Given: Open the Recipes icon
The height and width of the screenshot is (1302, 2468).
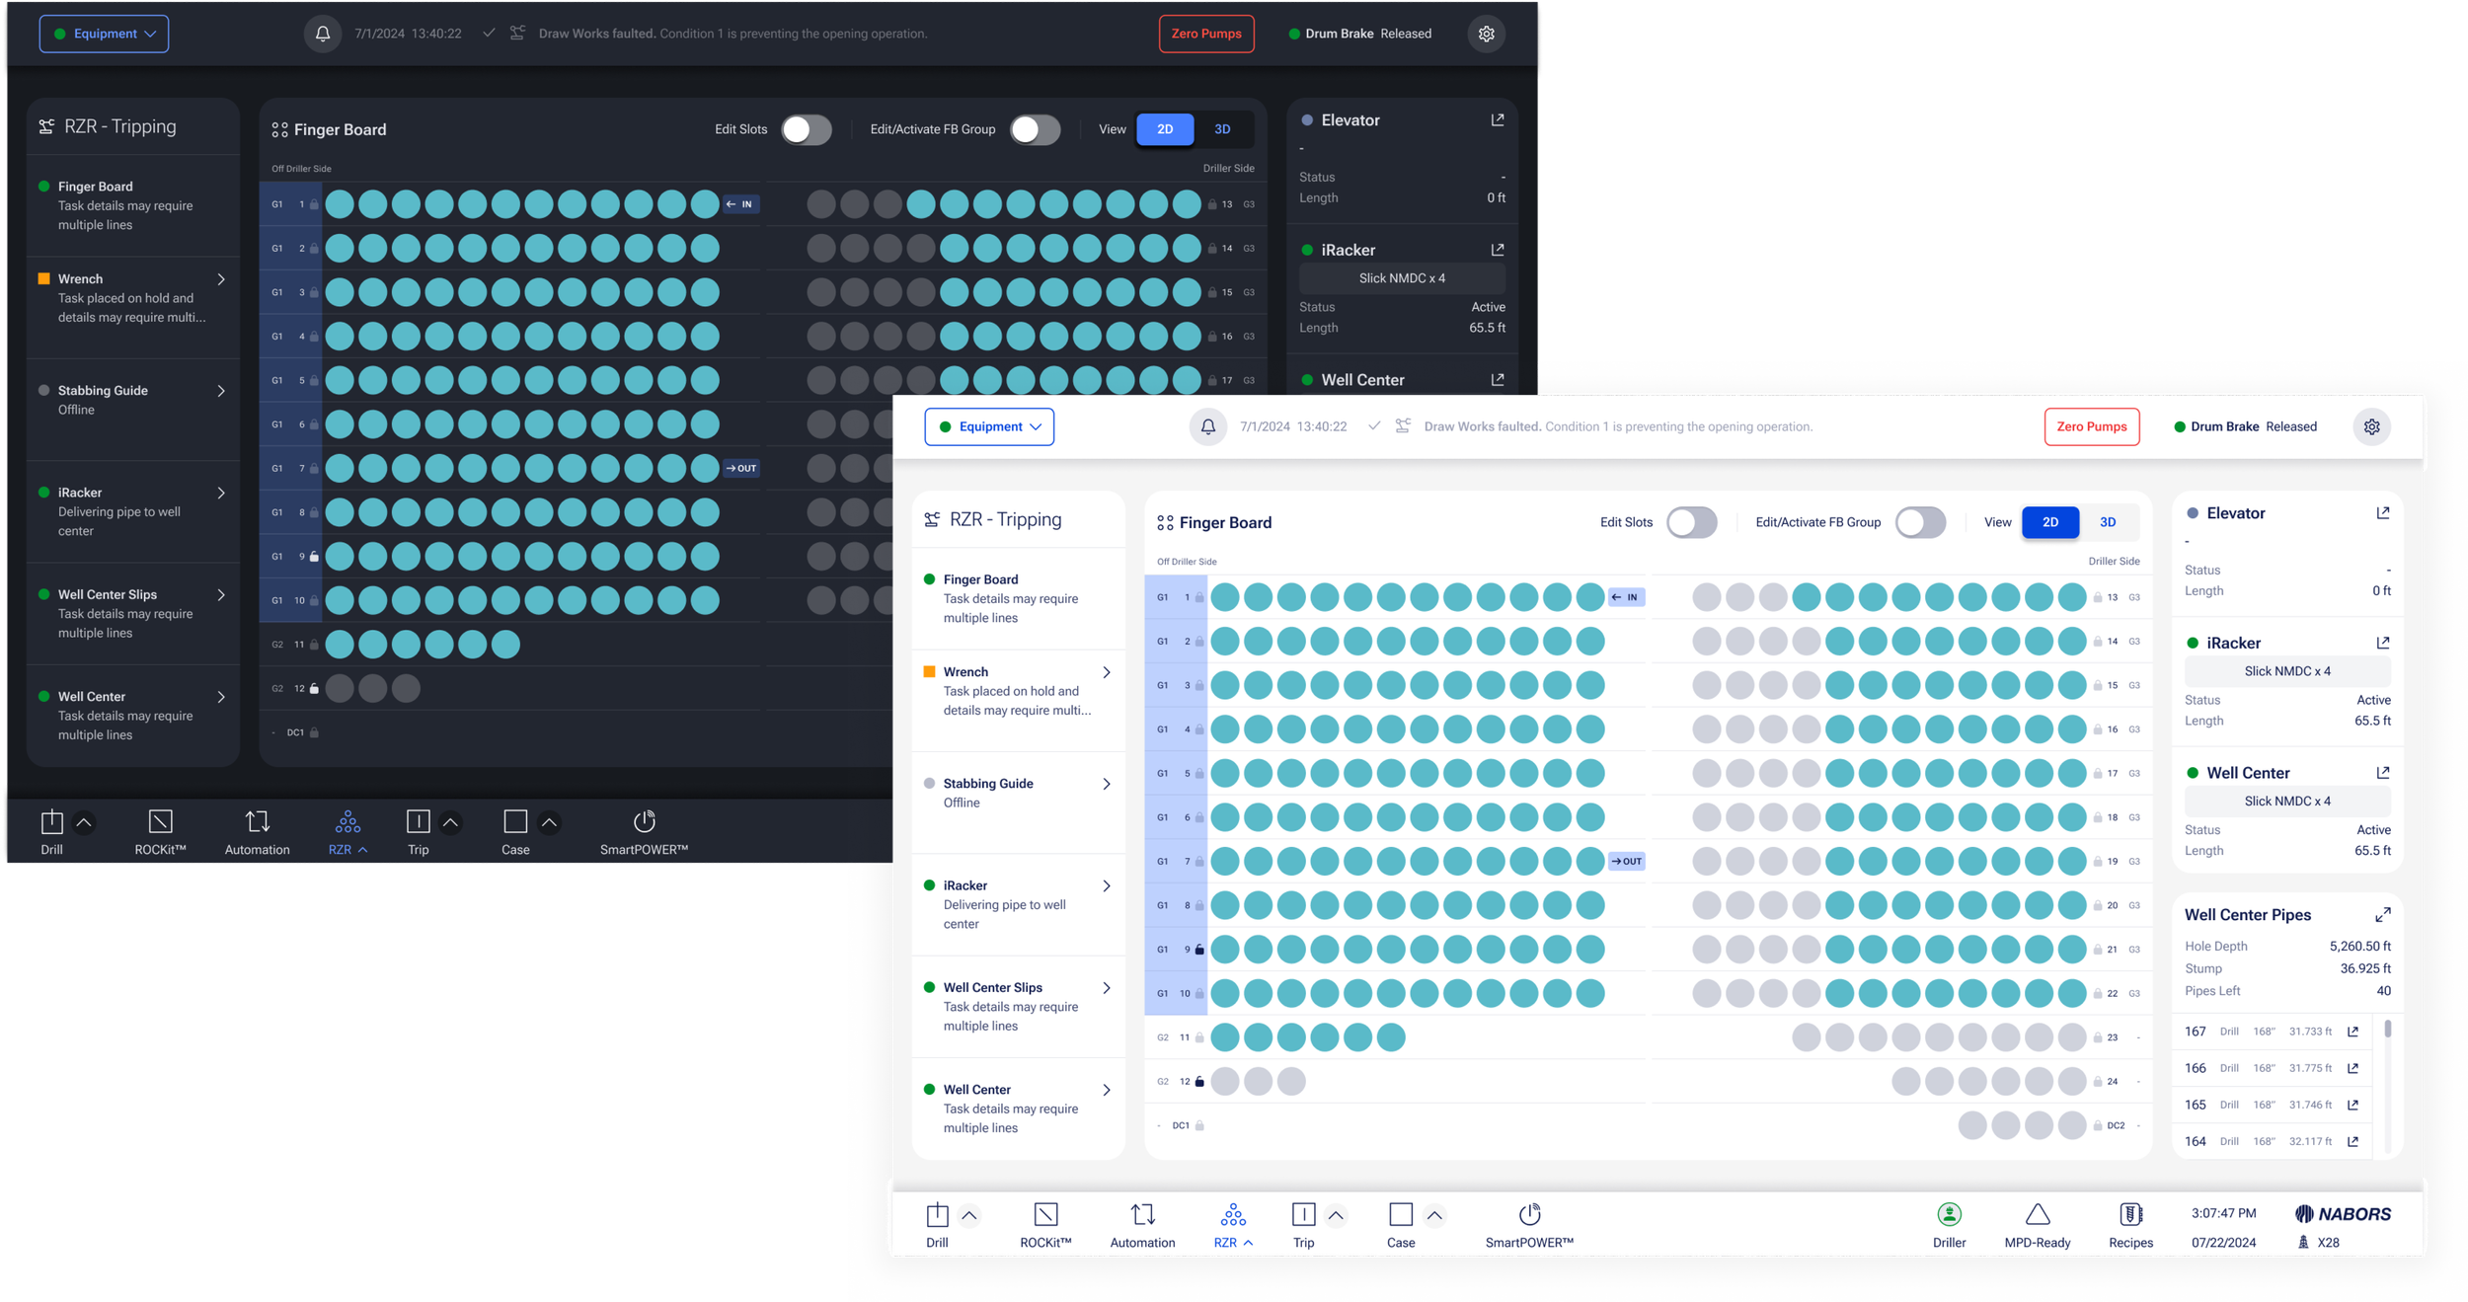Looking at the screenshot, I should pos(2130,1215).
